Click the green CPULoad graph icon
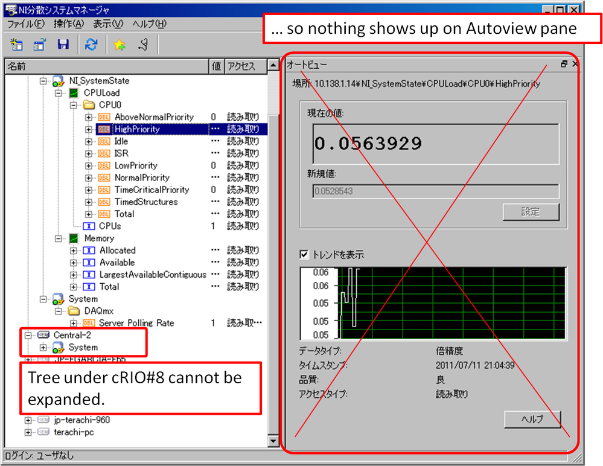 (74, 93)
